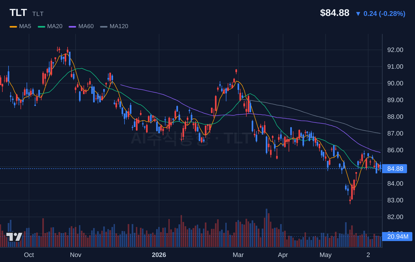The image size is (415, 262).
Task: Click the bold TLT ticker title
Action: (x=18, y=13)
